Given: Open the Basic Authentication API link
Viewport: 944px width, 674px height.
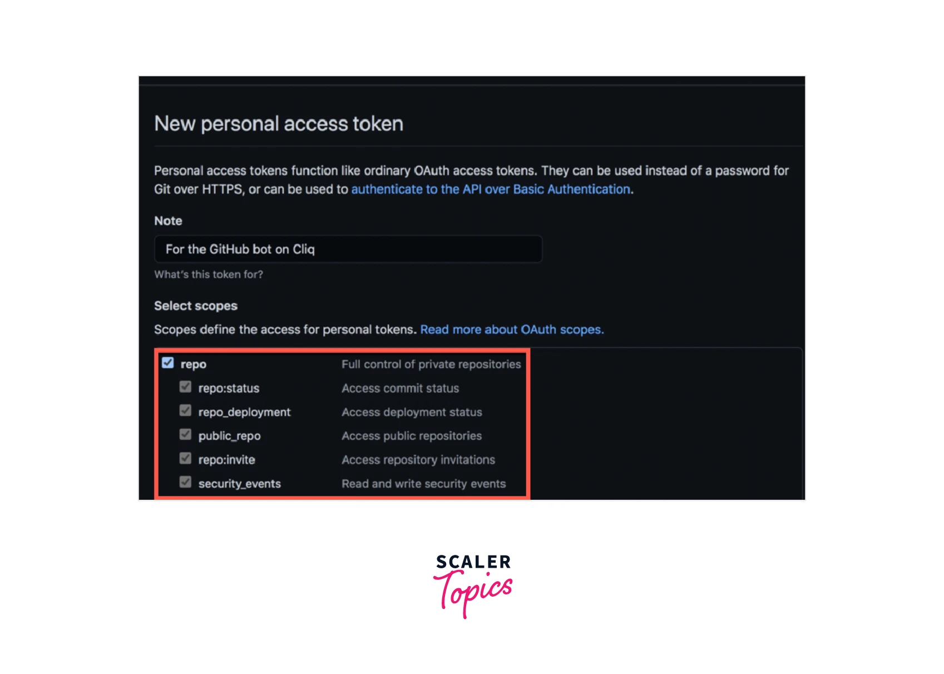Looking at the screenshot, I should point(491,190).
